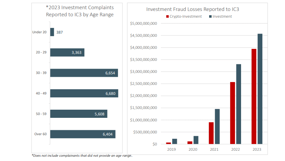Select the 2019 red Crypto-Investment bar

pyautogui.click(x=168, y=143)
